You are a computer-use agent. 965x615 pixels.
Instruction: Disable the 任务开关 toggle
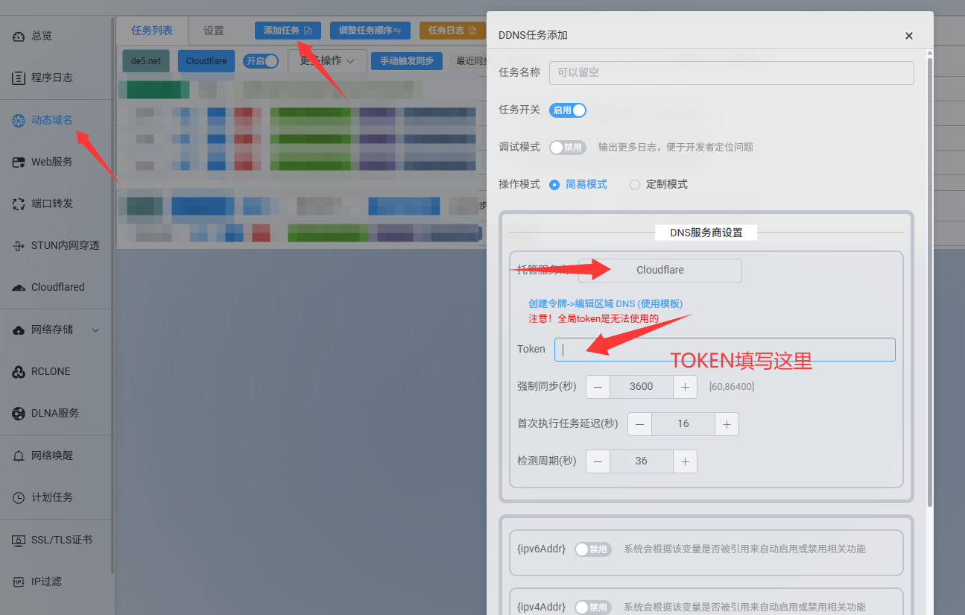click(568, 110)
